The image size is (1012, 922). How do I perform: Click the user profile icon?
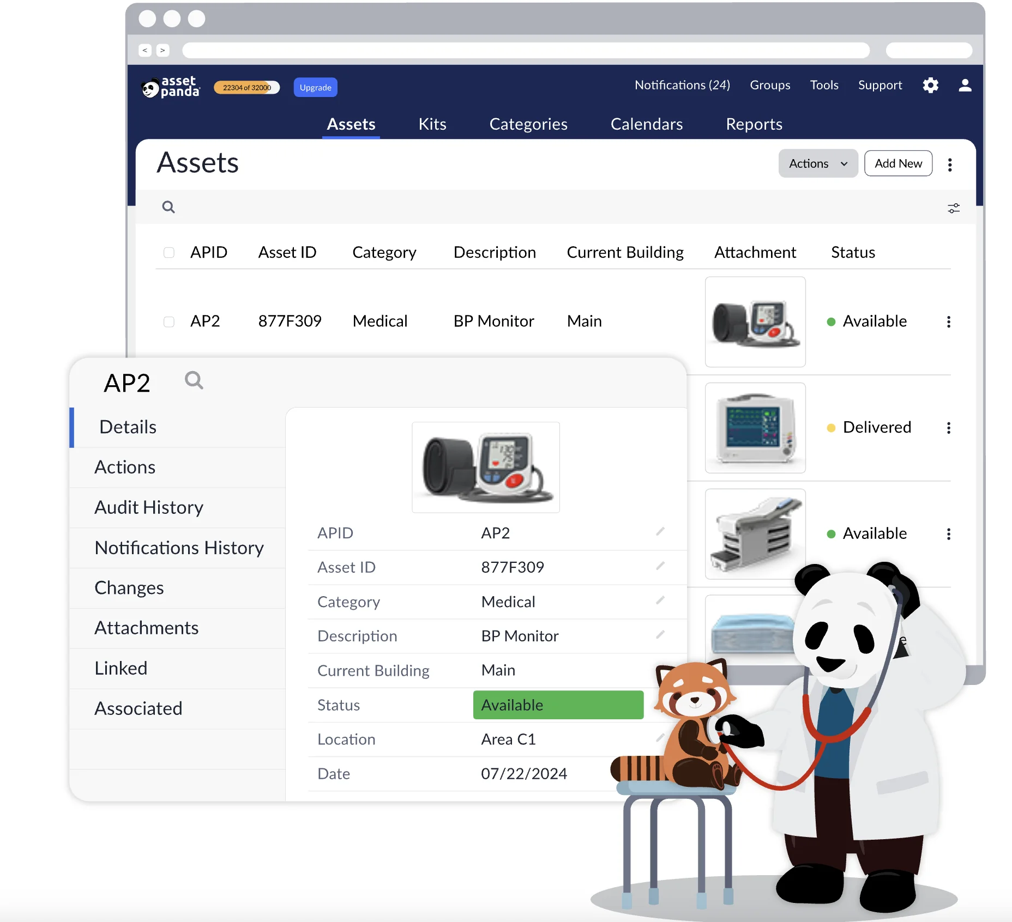[965, 86]
